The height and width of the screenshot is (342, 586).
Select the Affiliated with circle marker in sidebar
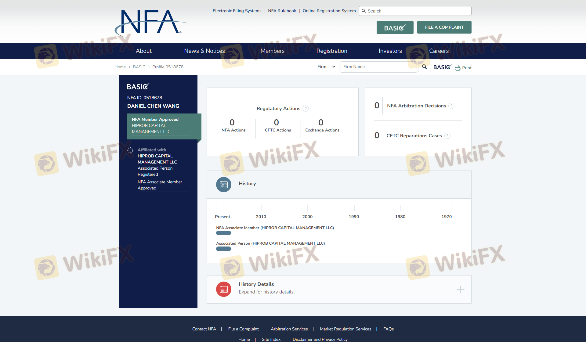click(x=130, y=150)
